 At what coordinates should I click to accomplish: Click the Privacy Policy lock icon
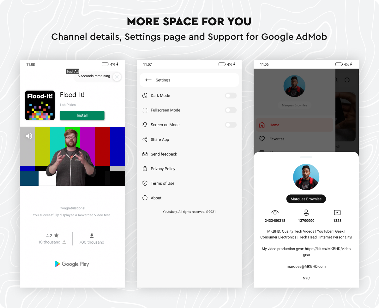(145, 169)
